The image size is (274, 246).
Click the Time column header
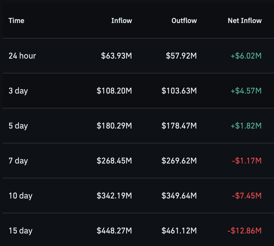16,21
